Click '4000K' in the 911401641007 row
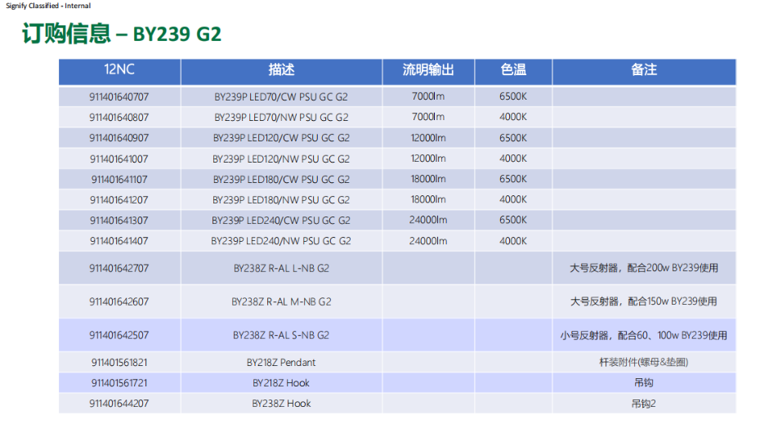 (513, 158)
